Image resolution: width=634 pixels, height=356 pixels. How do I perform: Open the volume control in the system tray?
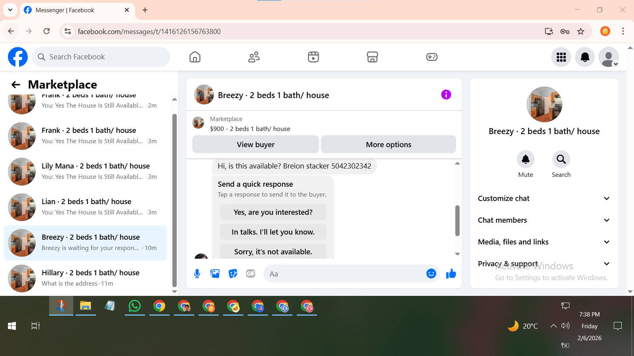coord(565,326)
